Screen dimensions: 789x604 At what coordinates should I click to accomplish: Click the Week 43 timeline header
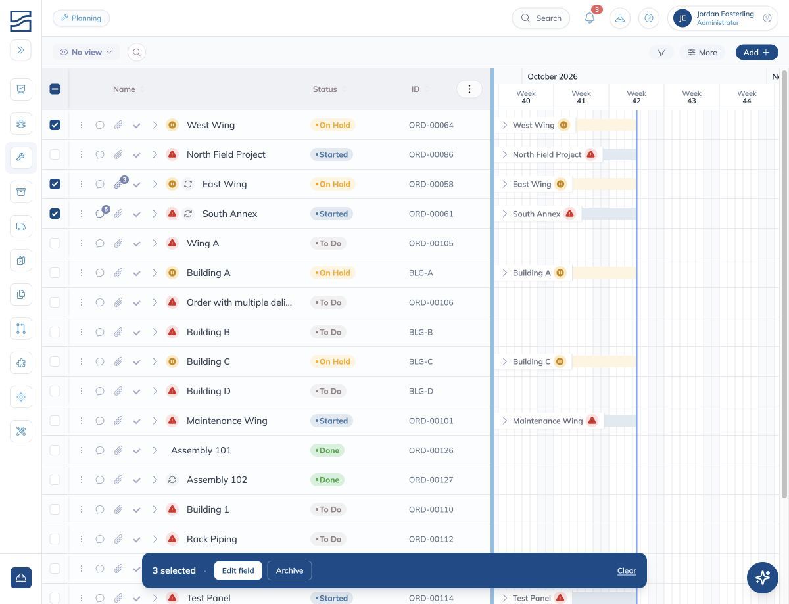coord(692,97)
